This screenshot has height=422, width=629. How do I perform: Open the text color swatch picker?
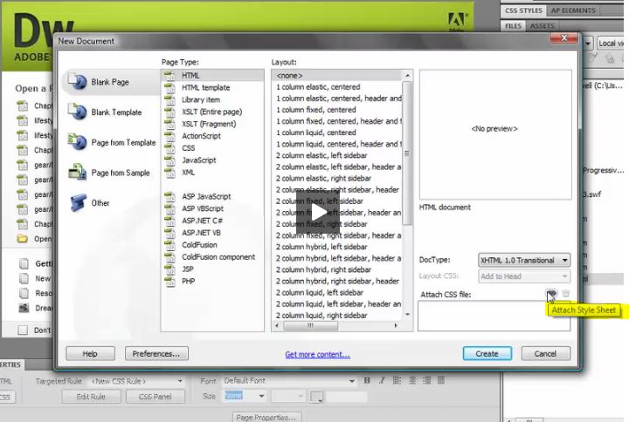[316, 397]
